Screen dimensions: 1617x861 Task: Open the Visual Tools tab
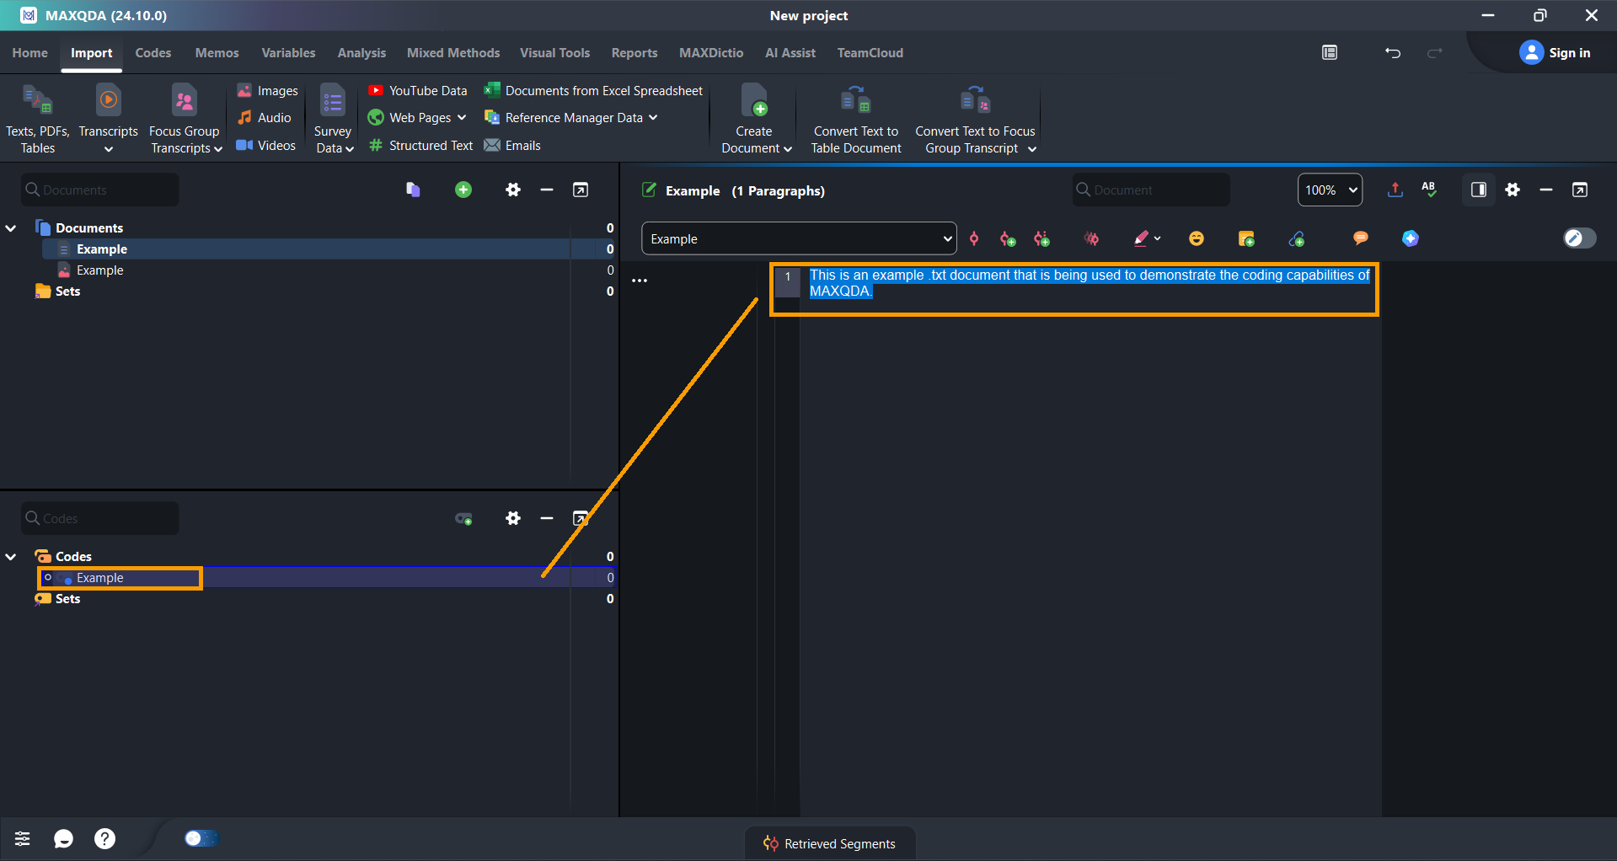coord(554,53)
